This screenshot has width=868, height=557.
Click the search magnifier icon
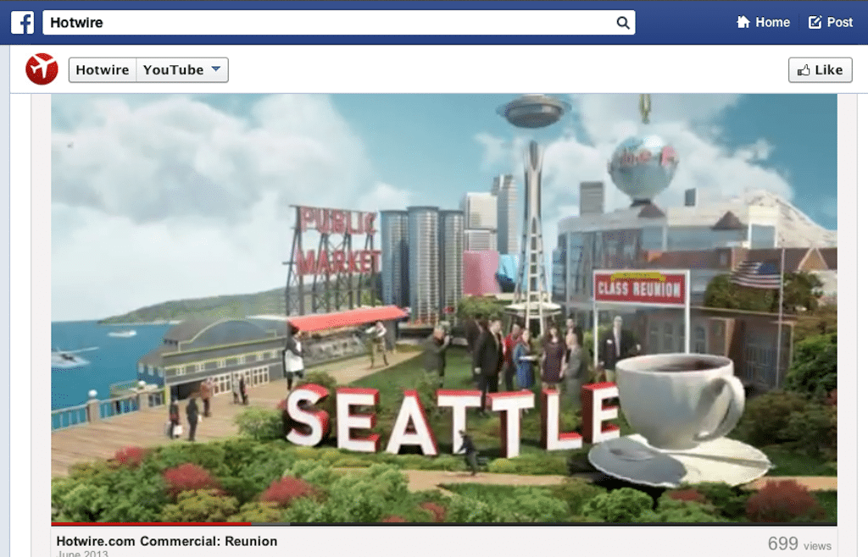[x=623, y=23]
